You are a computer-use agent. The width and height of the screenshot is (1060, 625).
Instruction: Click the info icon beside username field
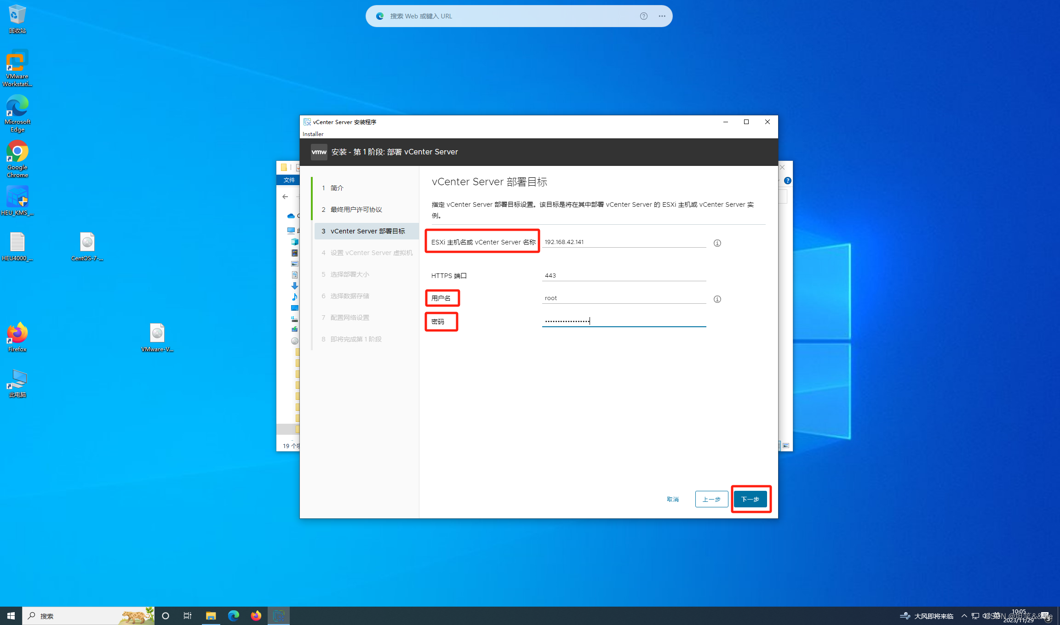pyautogui.click(x=717, y=299)
